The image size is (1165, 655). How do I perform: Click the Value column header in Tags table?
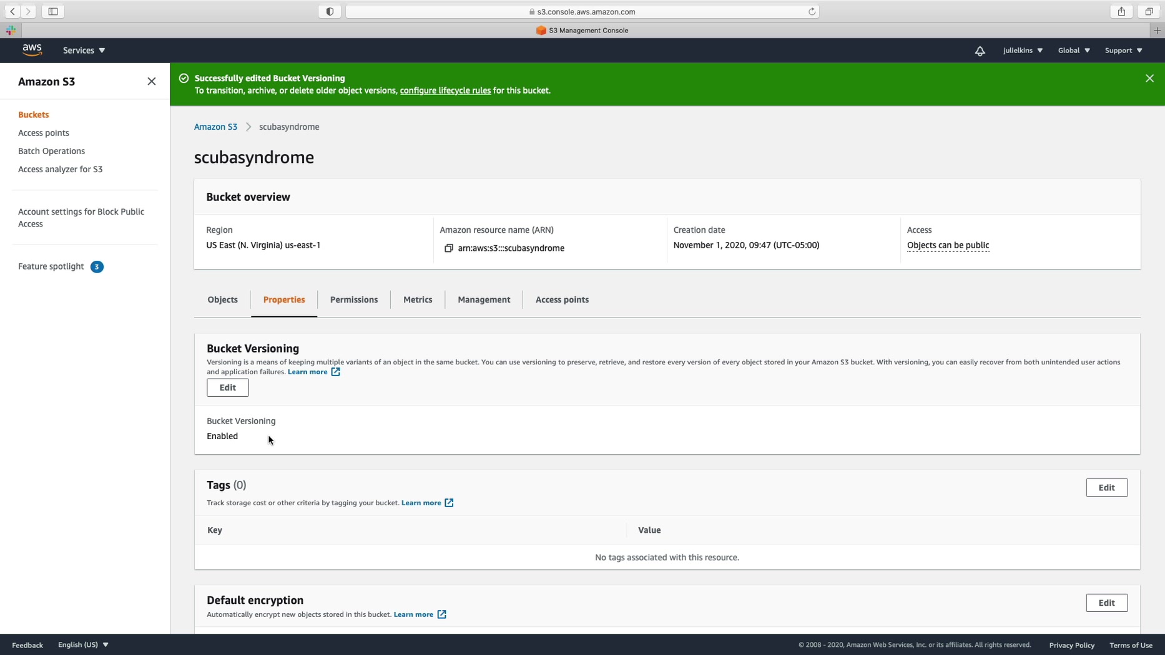(x=649, y=530)
